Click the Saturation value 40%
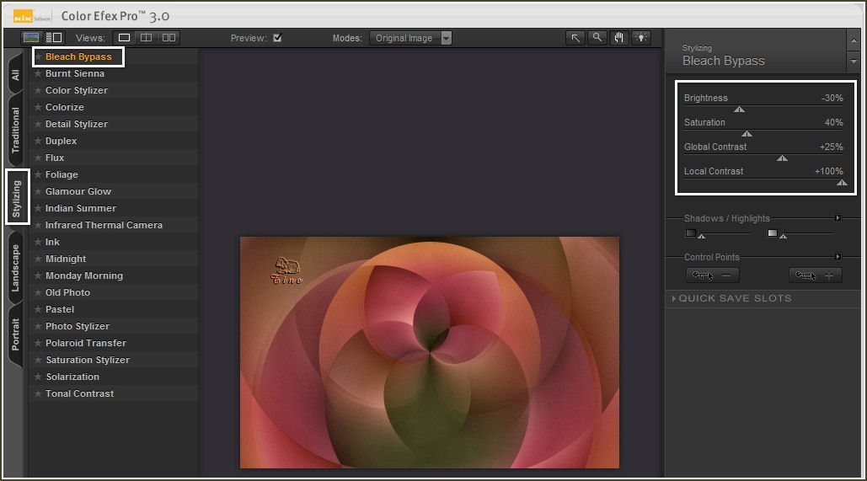The height and width of the screenshot is (481, 867). tap(834, 122)
